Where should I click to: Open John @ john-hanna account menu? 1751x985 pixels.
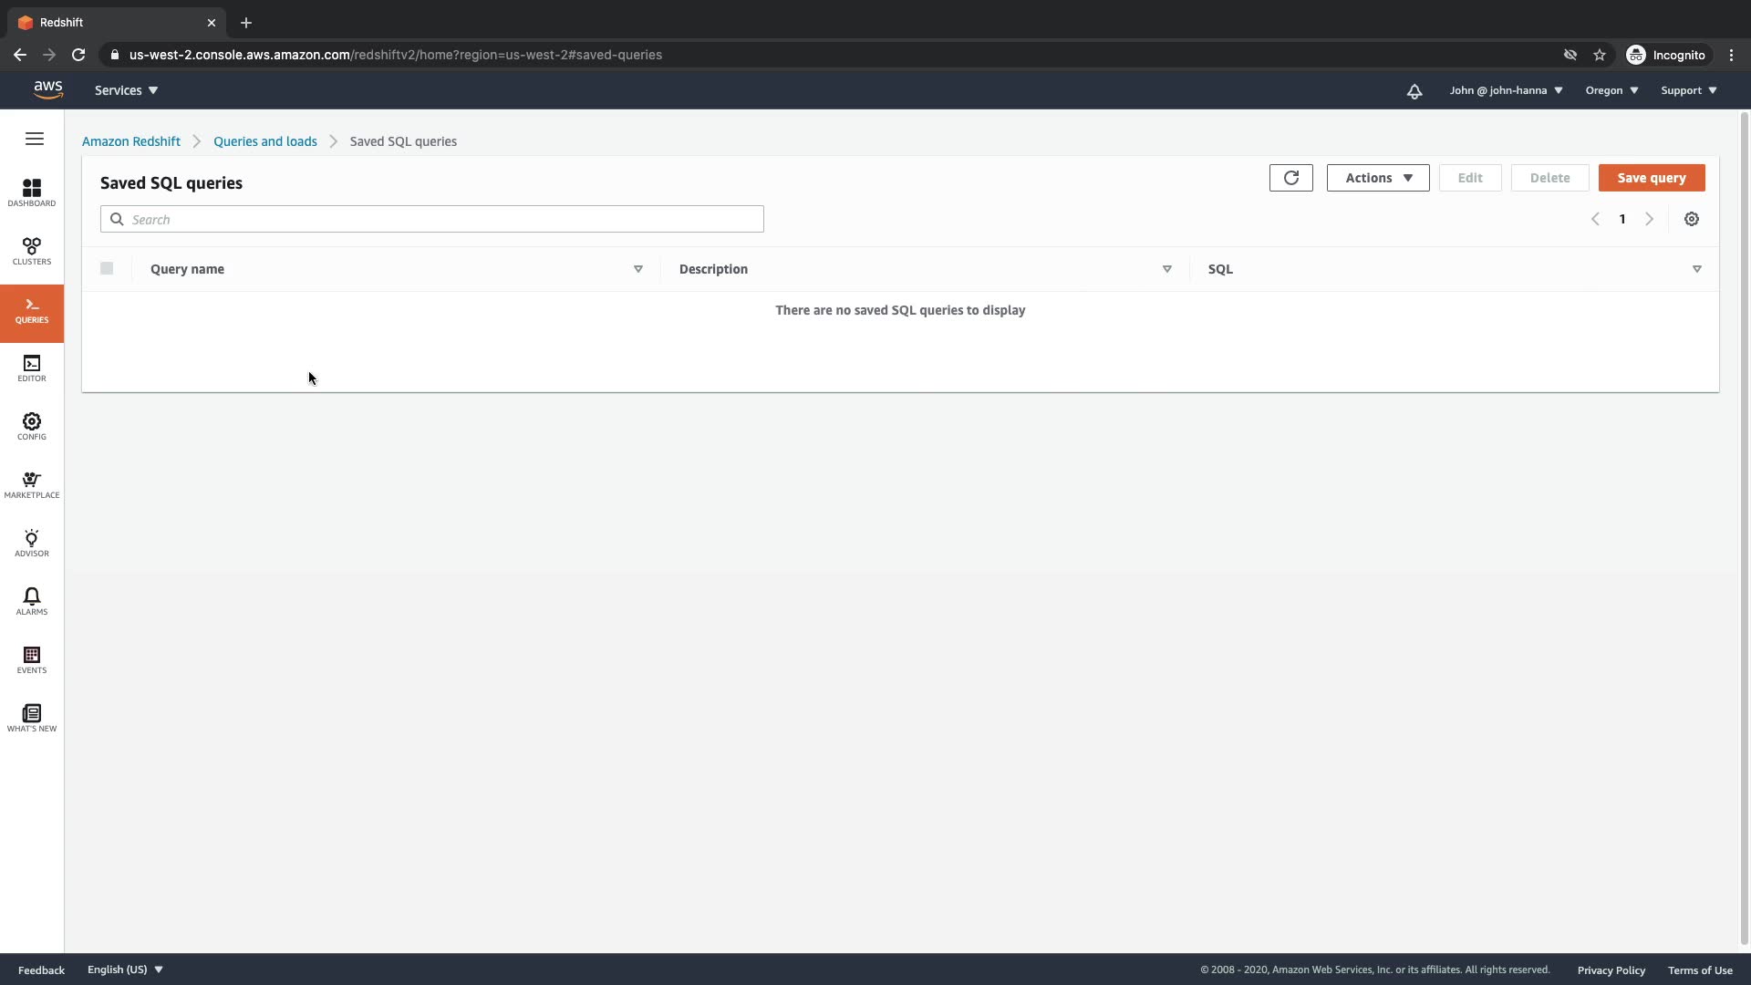tap(1506, 90)
